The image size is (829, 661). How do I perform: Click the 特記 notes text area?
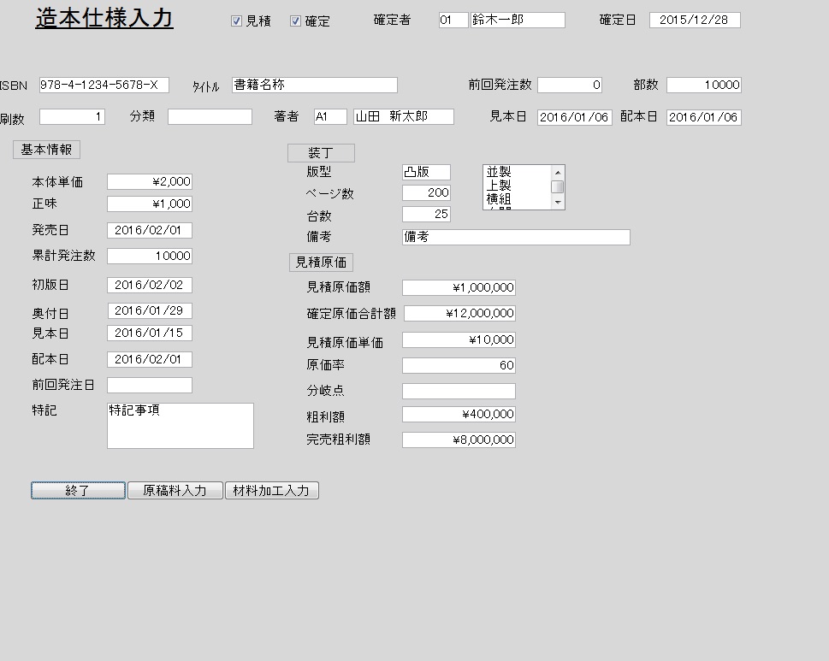(180, 426)
